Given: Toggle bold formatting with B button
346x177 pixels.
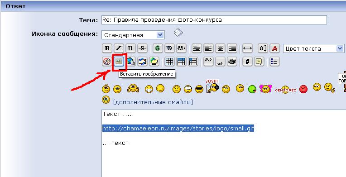Looking at the screenshot, I should click(107, 48).
